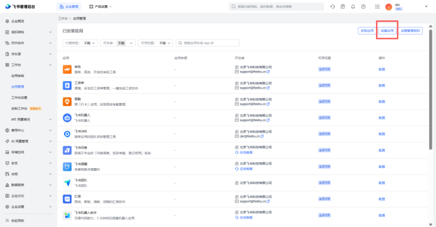Collapse the 工作台 sidebar section
The image size is (436, 227).
coord(50,65)
